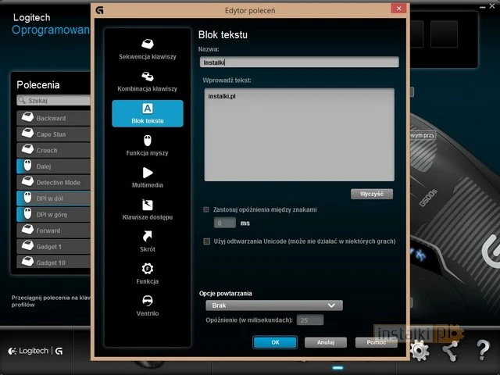Select Funkcja command type
This screenshot has height=375, width=500.
click(148, 274)
